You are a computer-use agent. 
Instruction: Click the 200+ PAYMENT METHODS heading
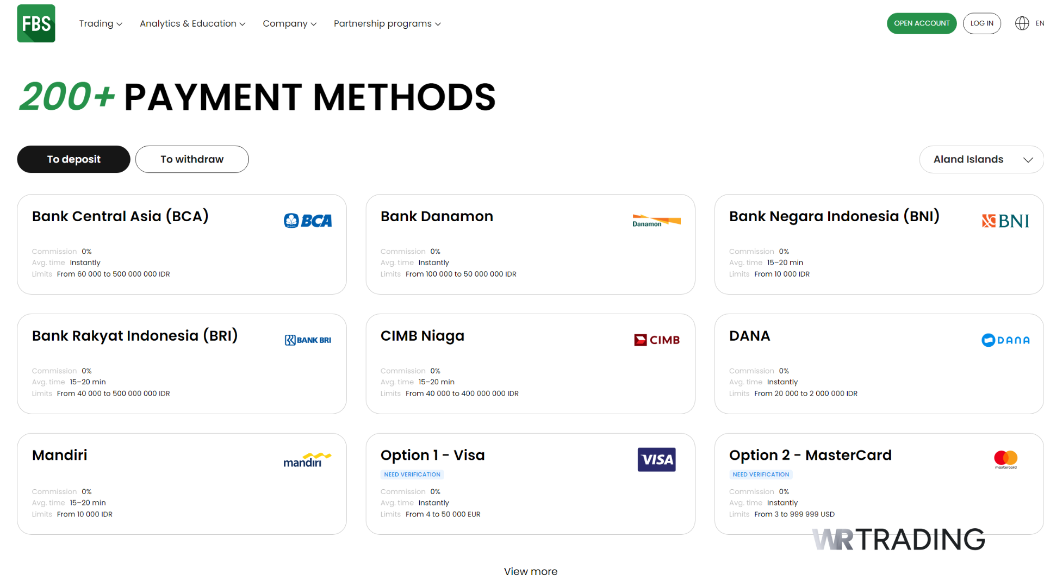257,97
